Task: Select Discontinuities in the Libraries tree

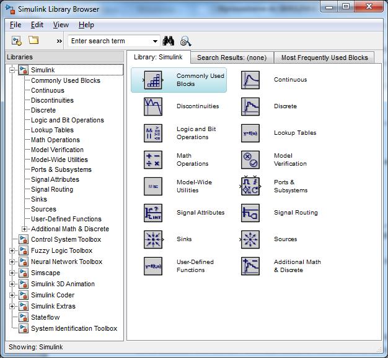Action: click(52, 100)
